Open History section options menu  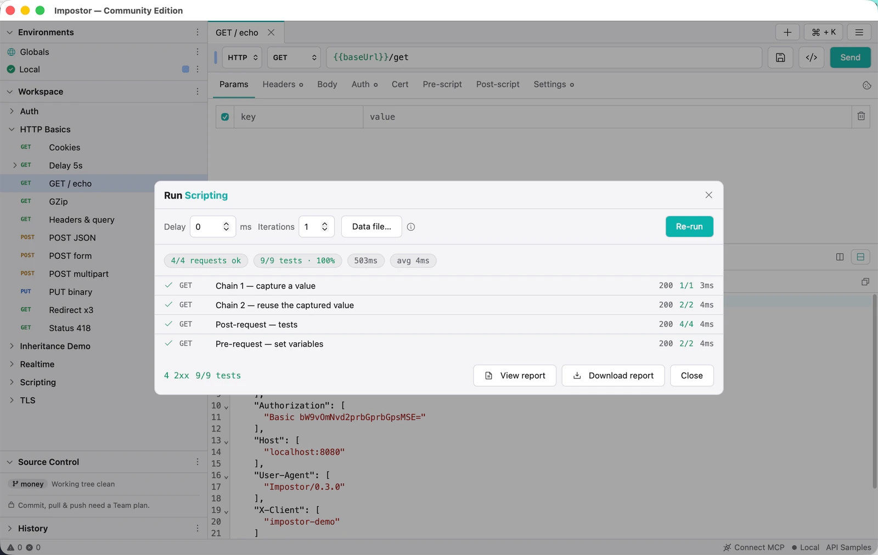point(198,528)
